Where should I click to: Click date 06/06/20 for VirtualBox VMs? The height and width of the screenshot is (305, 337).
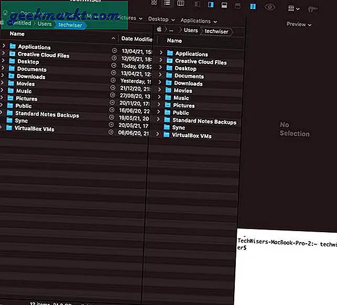(133, 133)
